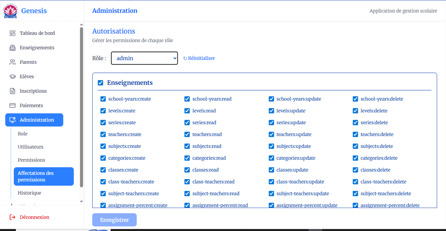Click the Genesis lotus logo

(10, 11)
